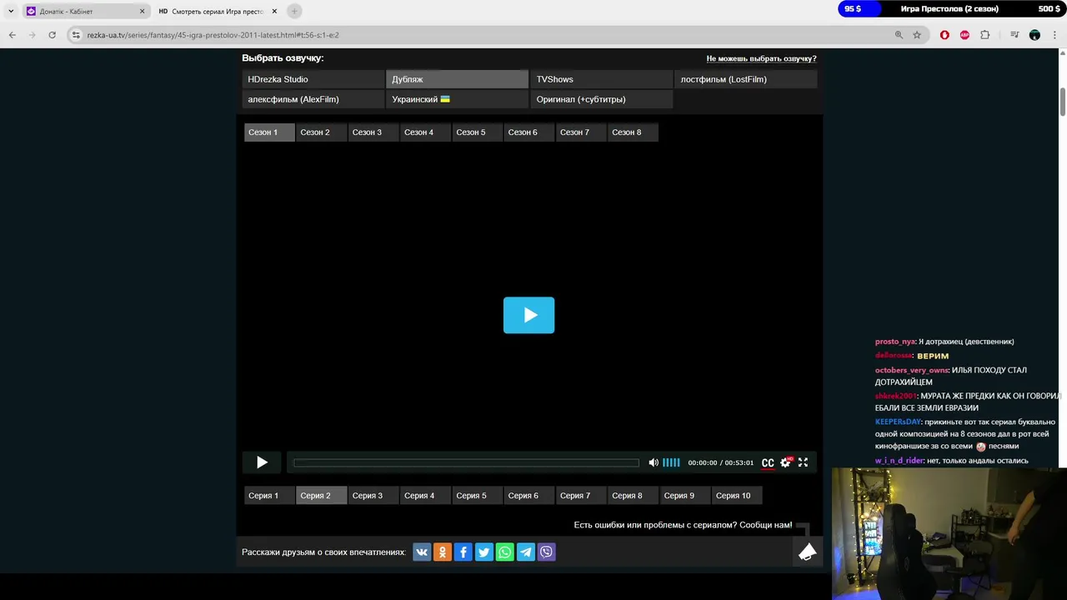Share on VK
Image resolution: width=1067 pixels, height=600 pixels.
422,552
